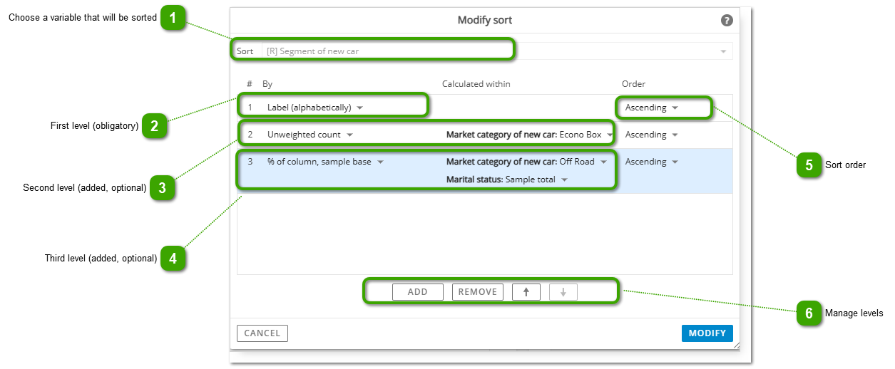895x369 pixels.
Task: Open Ascending order dropdown in row 3
Action: point(651,162)
